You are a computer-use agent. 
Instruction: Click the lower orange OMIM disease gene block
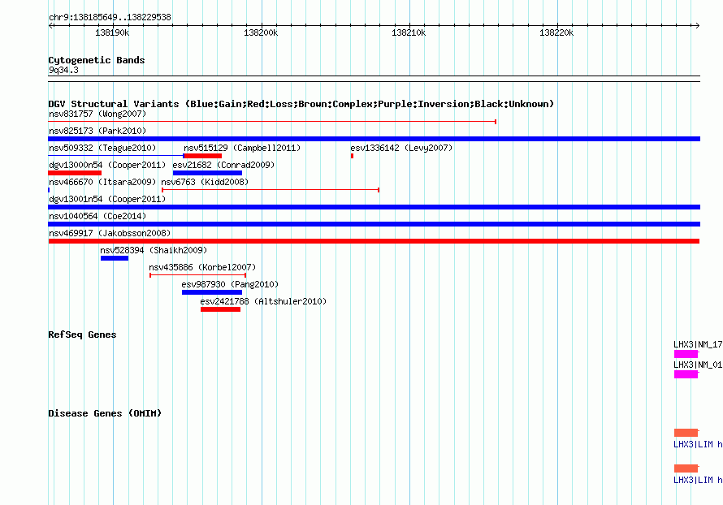point(686,468)
